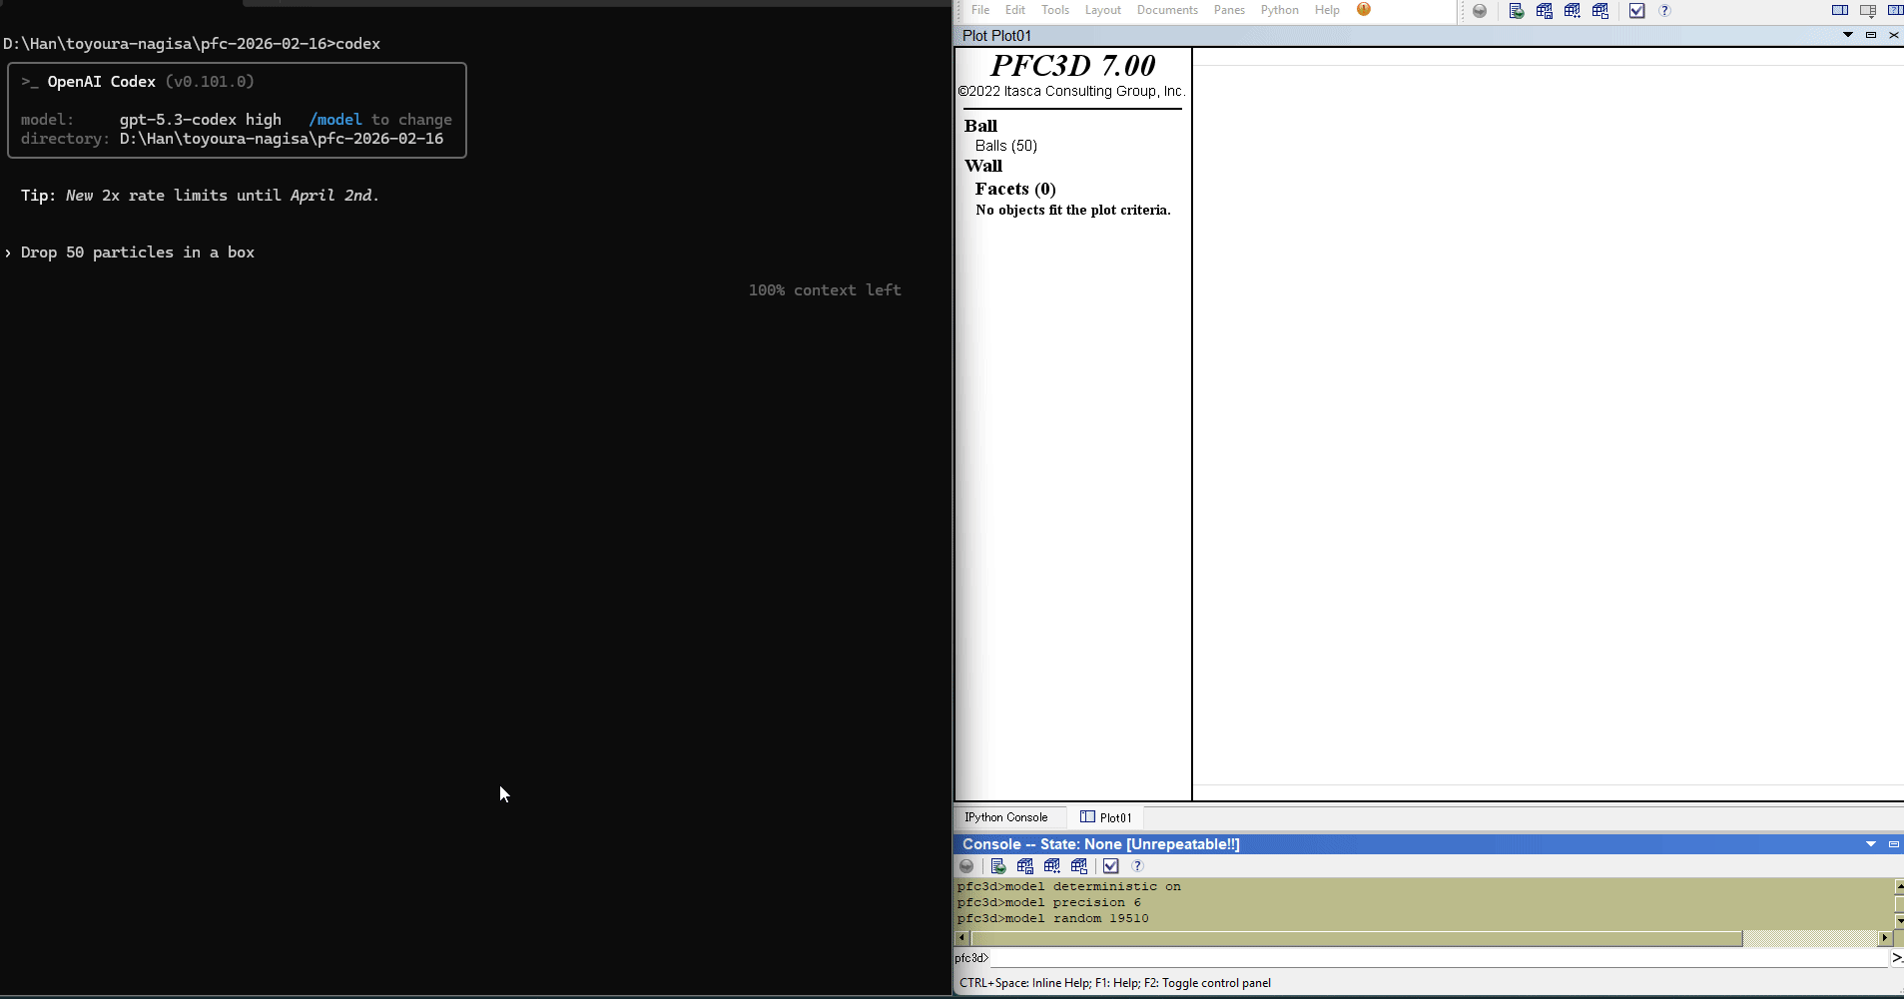Click the first model grid icon in Console toolbar
1904x999 pixels.
pos(1025,866)
